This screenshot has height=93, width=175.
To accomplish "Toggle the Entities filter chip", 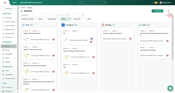I will tap(66, 19).
